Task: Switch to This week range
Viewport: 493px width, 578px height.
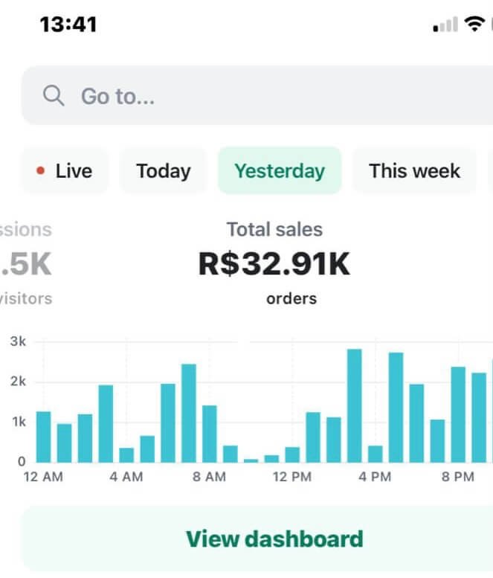Action: pyautogui.click(x=414, y=171)
